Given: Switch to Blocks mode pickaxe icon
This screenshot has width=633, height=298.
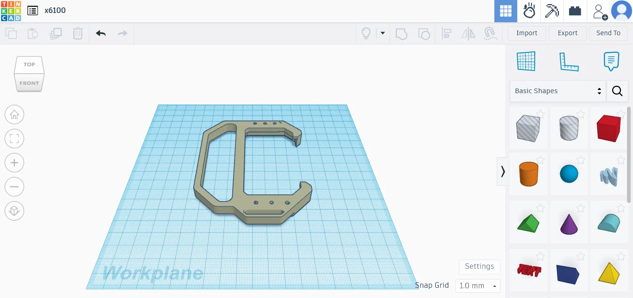Looking at the screenshot, I should (x=552, y=11).
